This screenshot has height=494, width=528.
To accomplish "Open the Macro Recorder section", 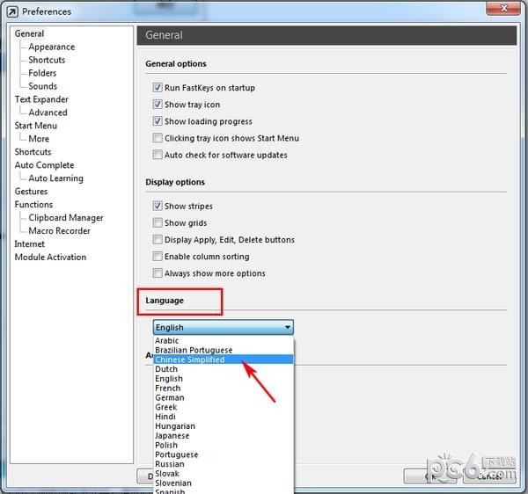I will [59, 230].
